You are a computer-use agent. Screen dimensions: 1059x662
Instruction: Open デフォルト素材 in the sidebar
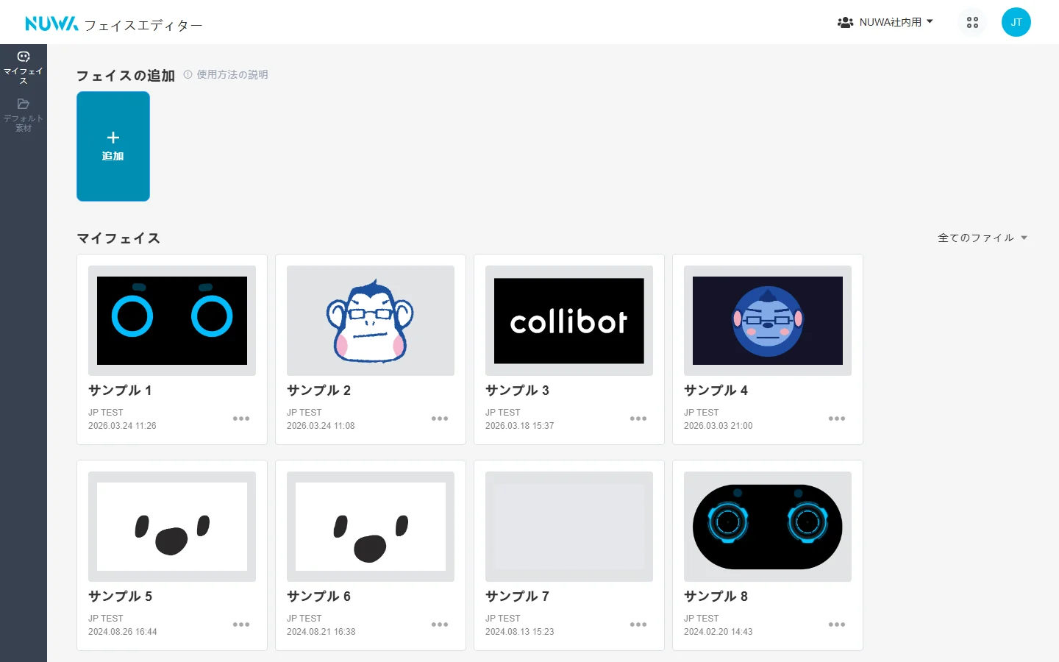(x=24, y=115)
